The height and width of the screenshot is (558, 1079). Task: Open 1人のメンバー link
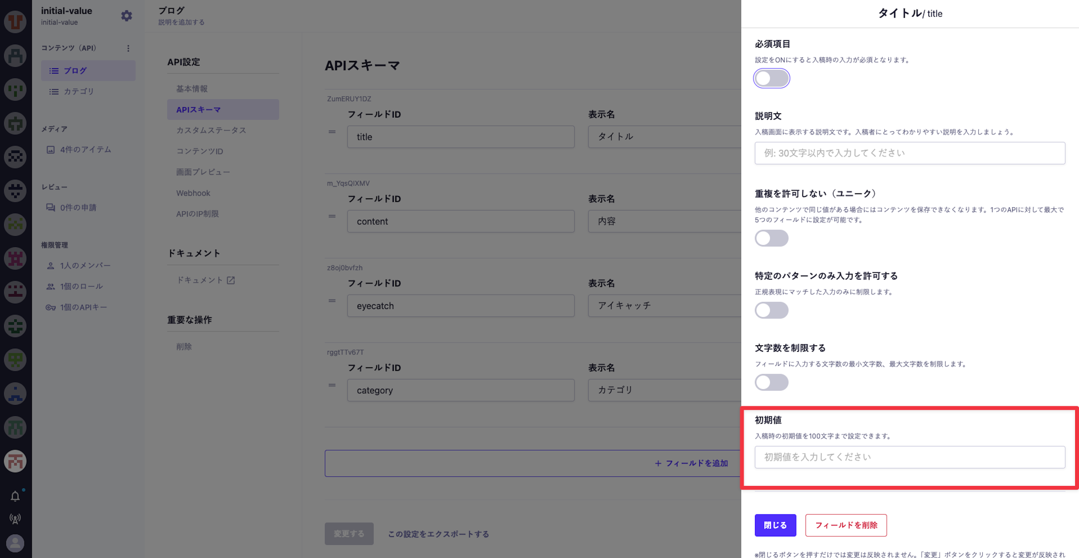[x=85, y=266]
